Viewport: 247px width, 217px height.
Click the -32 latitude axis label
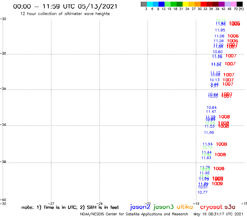click(x=3, y=53)
